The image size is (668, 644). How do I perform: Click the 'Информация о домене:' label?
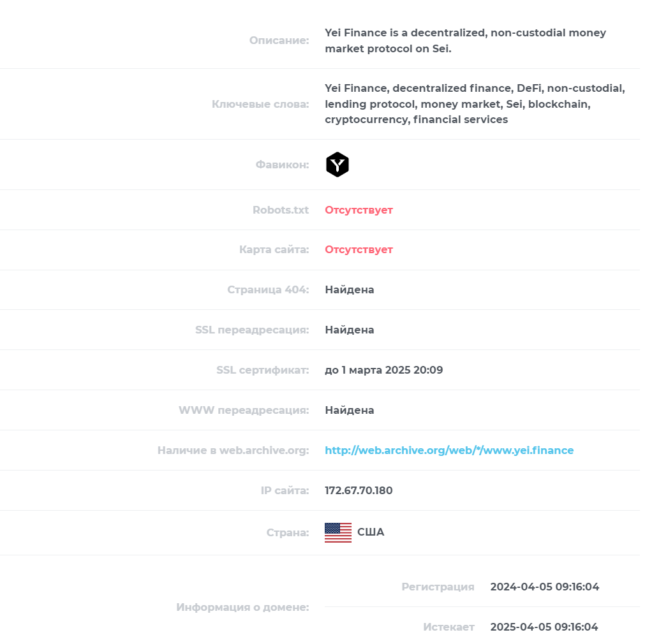point(242,607)
